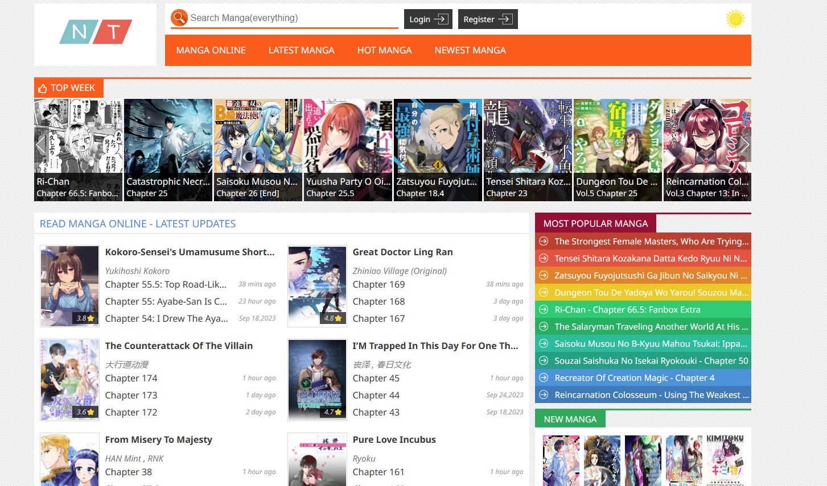This screenshot has width=827, height=486.
Task: Click arrow icon beside Reincarnation Colosseum
Action: pyautogui.click(x=544, y=394)
